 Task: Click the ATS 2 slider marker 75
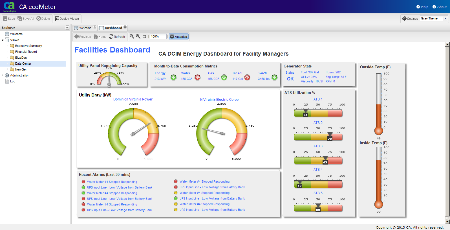330,137
